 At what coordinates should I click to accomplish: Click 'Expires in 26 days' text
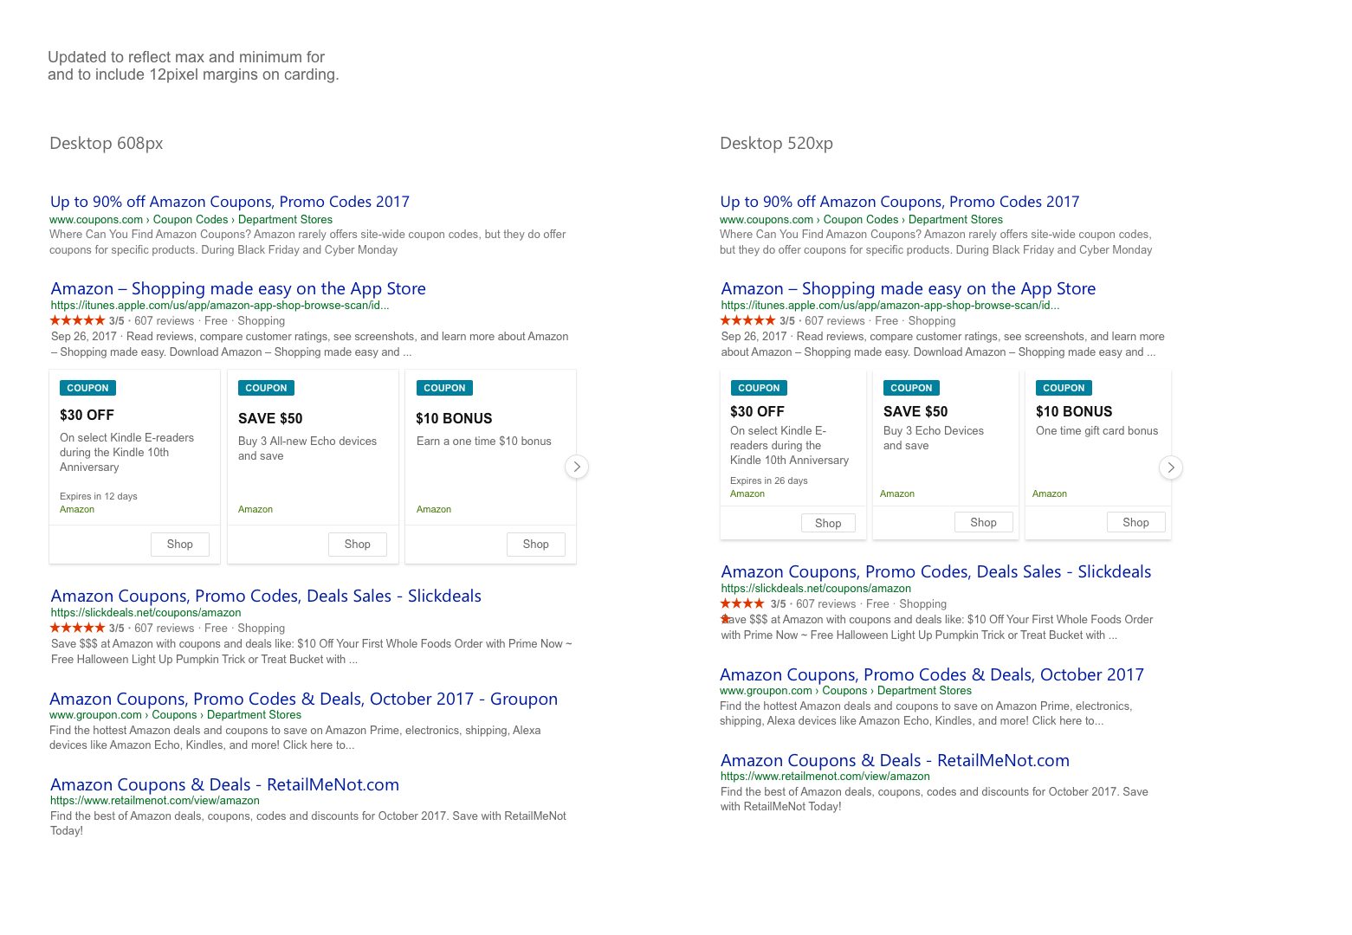click(x=769, y=480)
